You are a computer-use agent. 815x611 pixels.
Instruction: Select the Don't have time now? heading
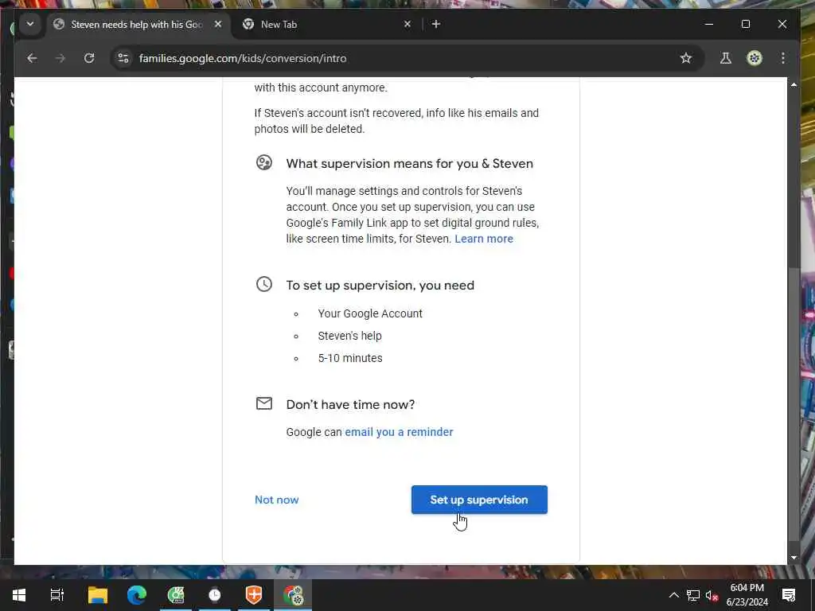tap(350, 405)
